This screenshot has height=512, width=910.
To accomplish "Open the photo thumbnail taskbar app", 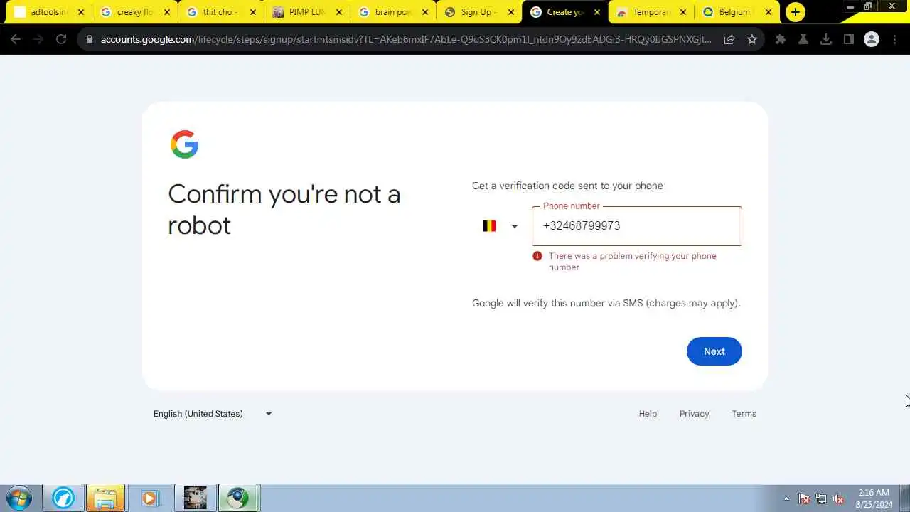I will click(195, 498).
